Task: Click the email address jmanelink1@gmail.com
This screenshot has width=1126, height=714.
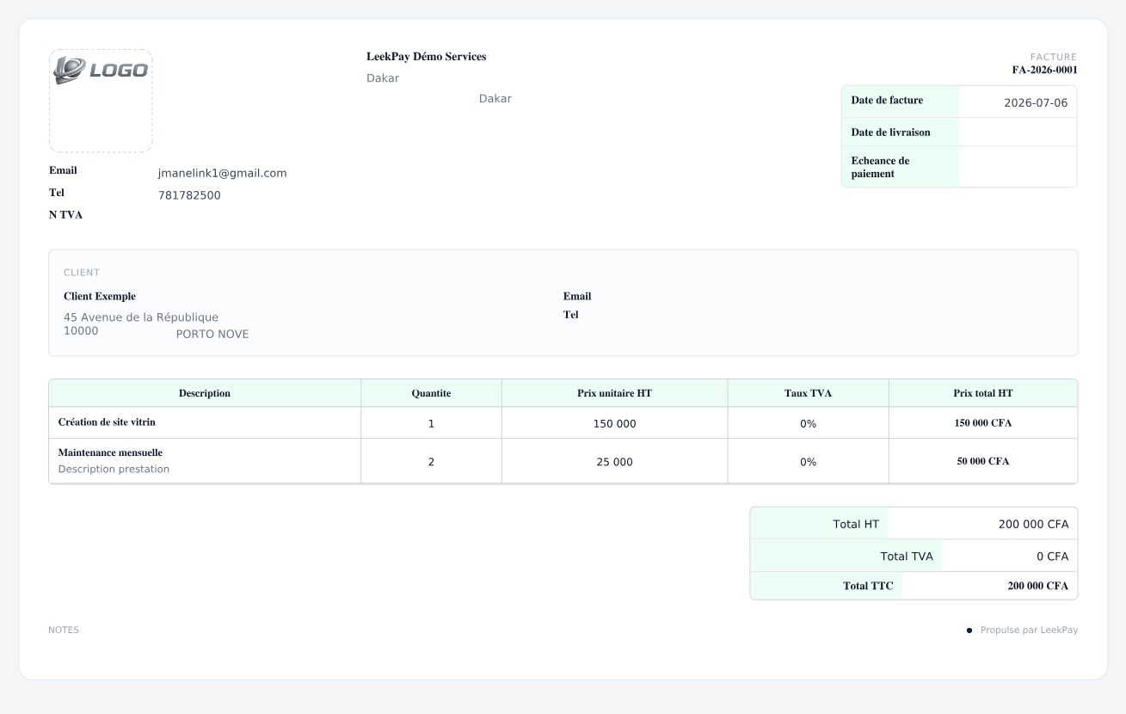Action: [223, 173]
